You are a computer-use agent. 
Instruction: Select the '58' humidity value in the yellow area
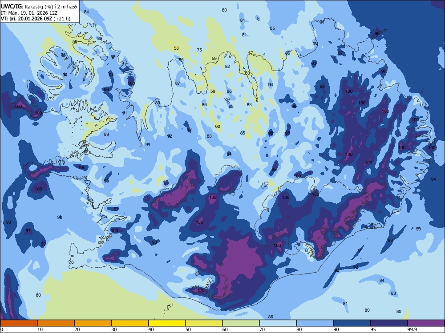pyautogui.click(x=176, y=48)
